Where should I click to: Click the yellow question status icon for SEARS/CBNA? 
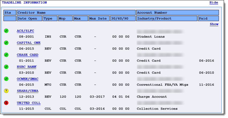point(6,91)
